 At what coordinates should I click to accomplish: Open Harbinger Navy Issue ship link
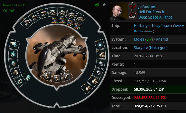[152, 26]
